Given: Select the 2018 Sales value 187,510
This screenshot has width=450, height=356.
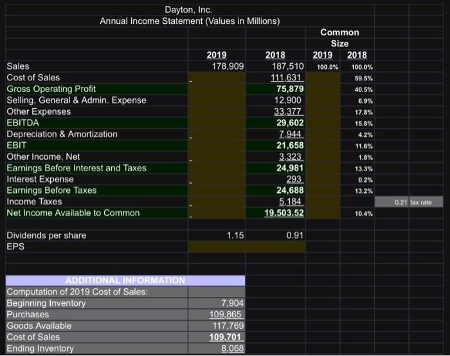Looking at the screenshot, I should 288,66.
